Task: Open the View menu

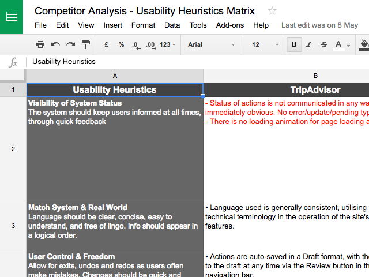Action: coord(86,25)
